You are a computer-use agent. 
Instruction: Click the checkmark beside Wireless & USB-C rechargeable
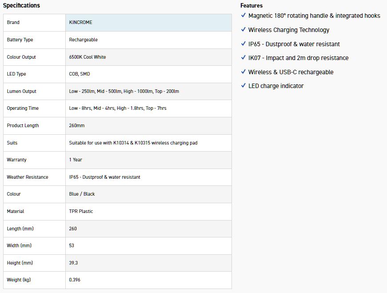click(x=243, y=72)
